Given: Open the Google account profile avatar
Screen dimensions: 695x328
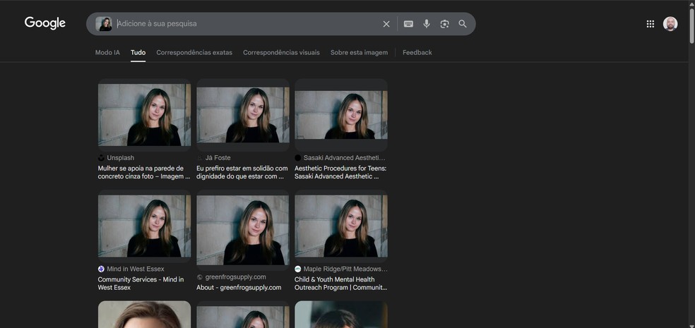Looking at the screenshot, I should click(x=670, y=24).
